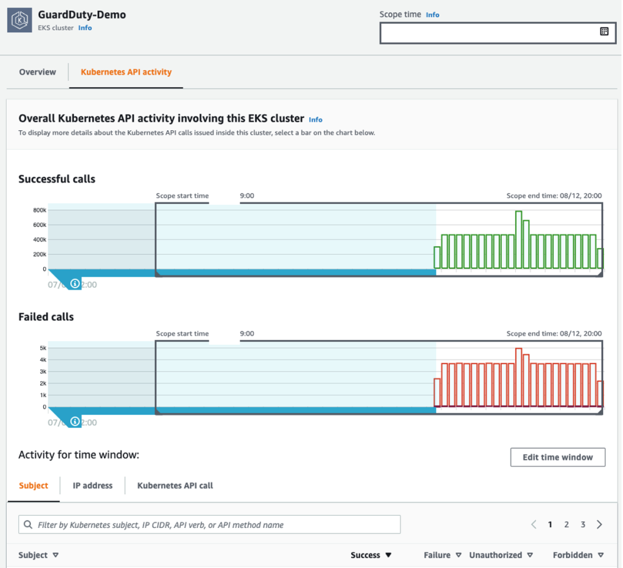Click inside the Kubernetes subject filter field

click(213, 524)
